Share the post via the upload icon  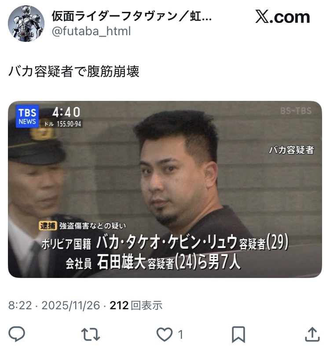click(312, 334)
